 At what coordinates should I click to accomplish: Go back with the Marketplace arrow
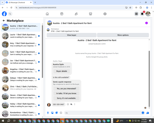[4, 21]
